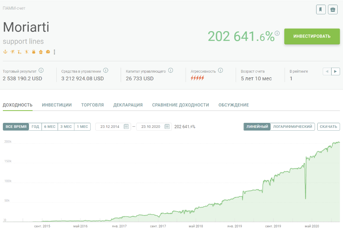Click the Скачать download button
This screenshot has height=232, width=343.
(x=328, y=127)
